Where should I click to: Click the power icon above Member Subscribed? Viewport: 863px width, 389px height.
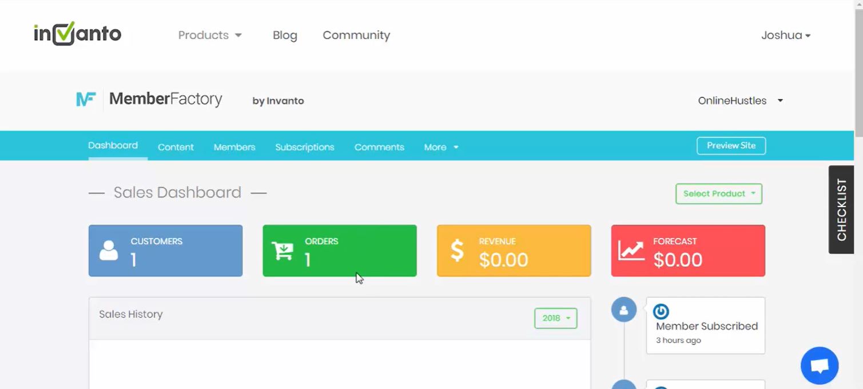[661, 312]
